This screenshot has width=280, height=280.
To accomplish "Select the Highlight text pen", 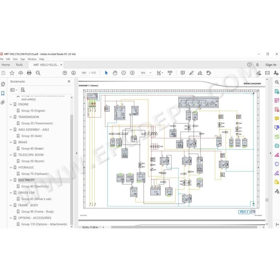I will click(192, 73).
